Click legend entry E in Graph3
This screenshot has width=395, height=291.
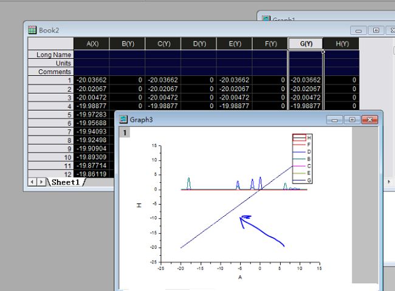point(302,173)
